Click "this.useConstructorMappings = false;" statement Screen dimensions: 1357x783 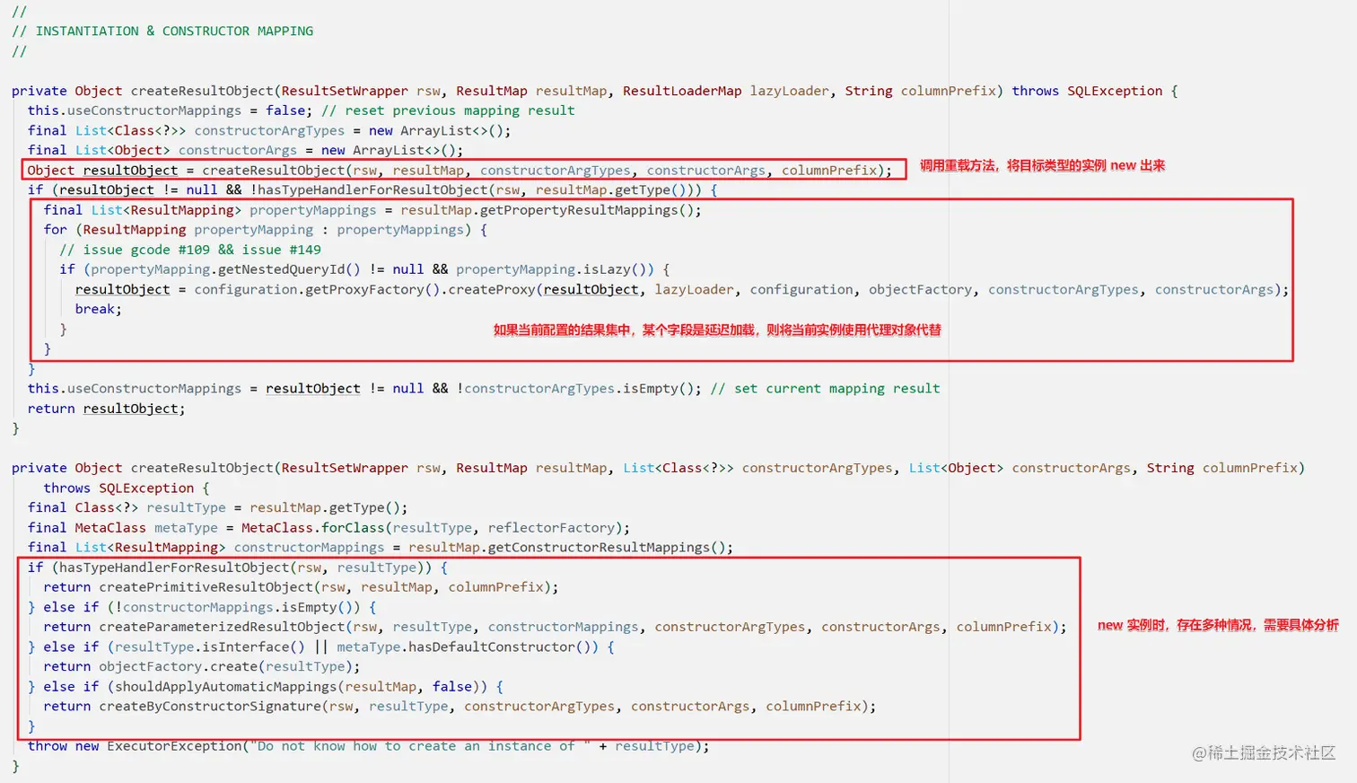(170, 110)
